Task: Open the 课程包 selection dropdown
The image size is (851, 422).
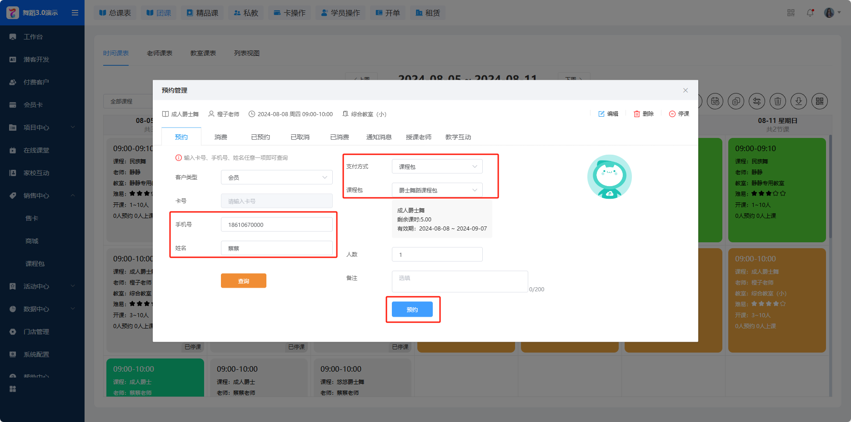Action: click(437, 190)
